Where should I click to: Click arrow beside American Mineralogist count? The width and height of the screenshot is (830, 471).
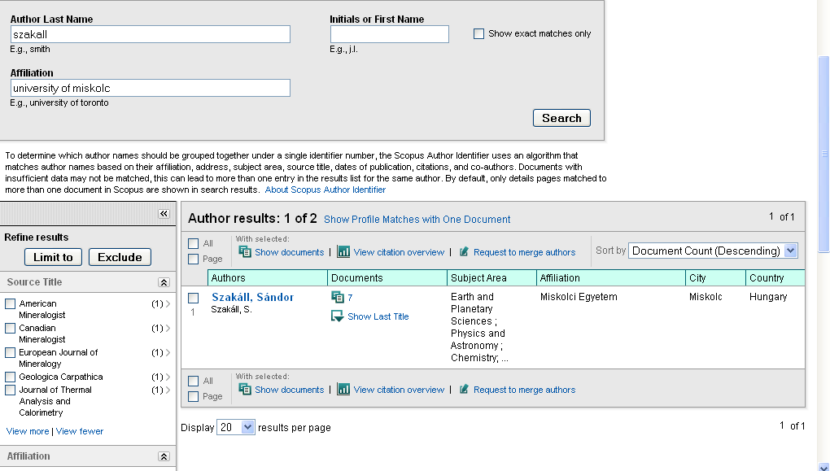pos(168,303)
